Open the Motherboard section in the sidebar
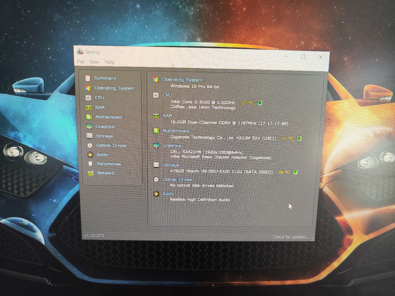 click(109, 117)
